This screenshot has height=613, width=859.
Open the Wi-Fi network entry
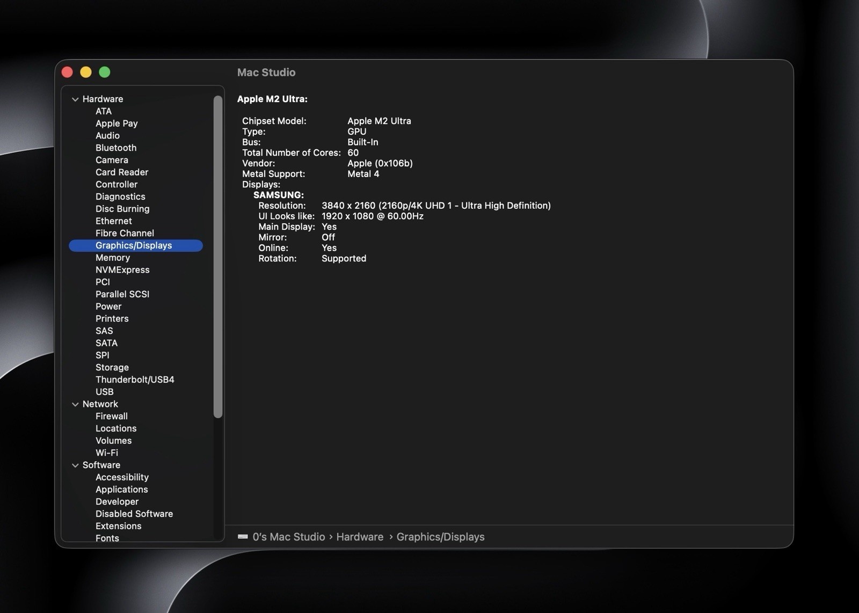[107, 453]
